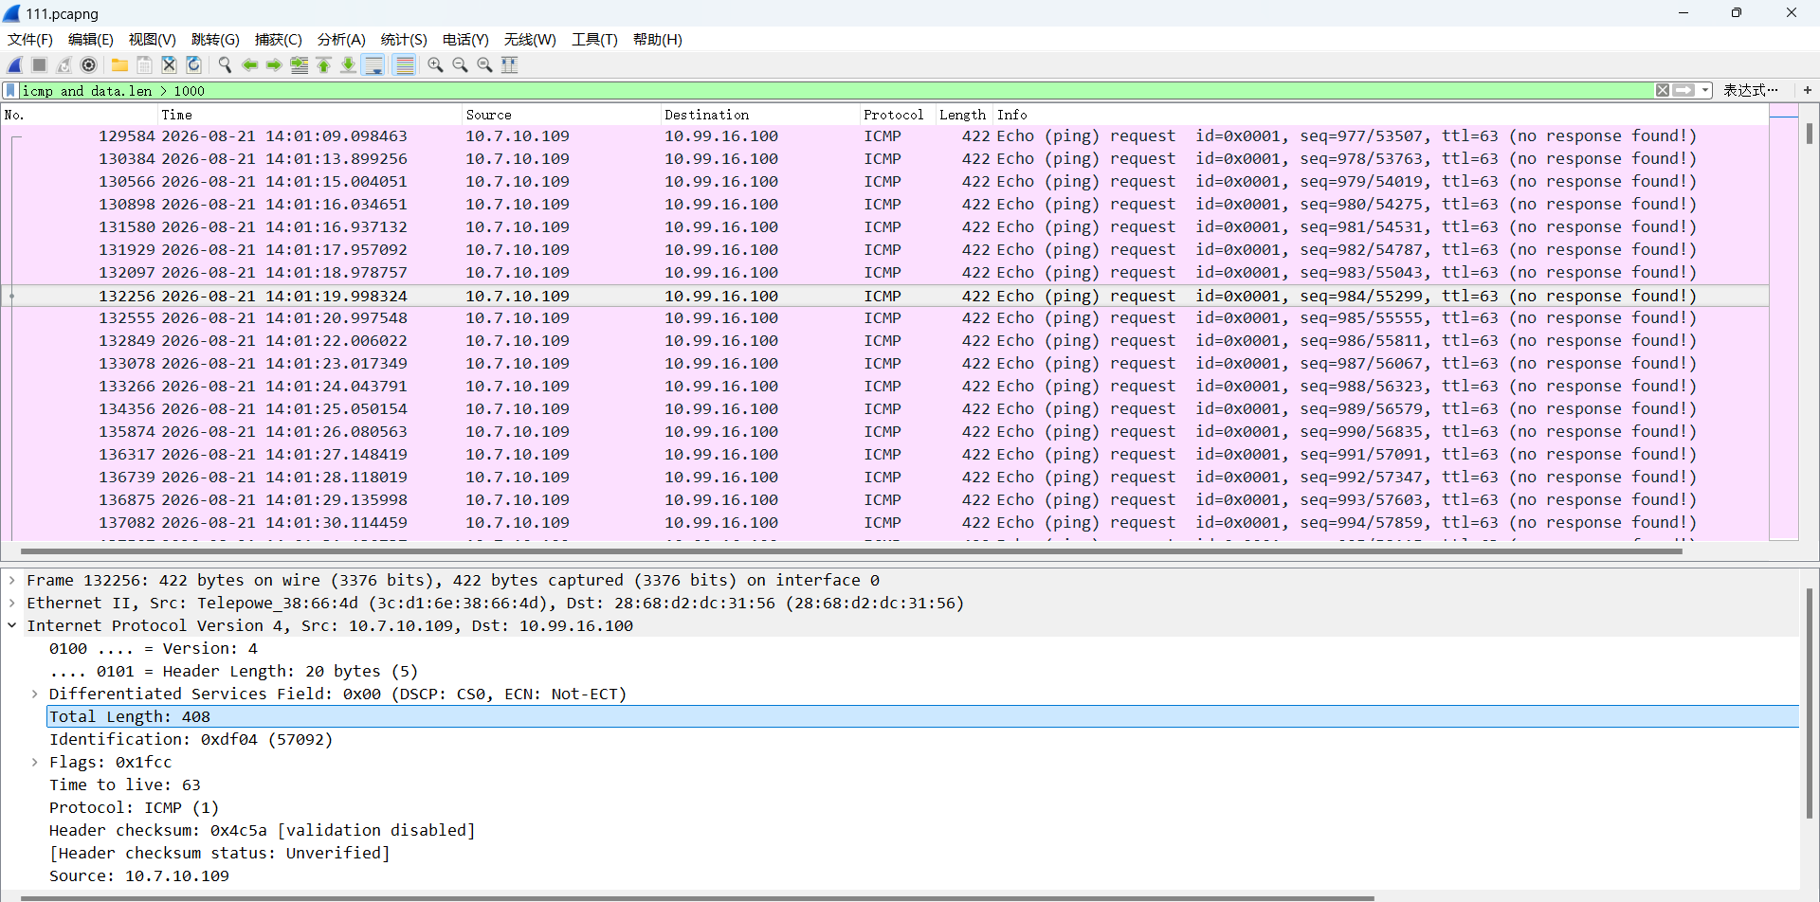Viewport: 1820px width, 902px height.
Task: Start capturing packets with shark fin icon
Action: 15,65
